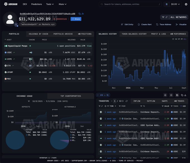Select the 3M range in balances history
Image resolution: width=190 pixels, height=163 pixels.
pos(182,39)
